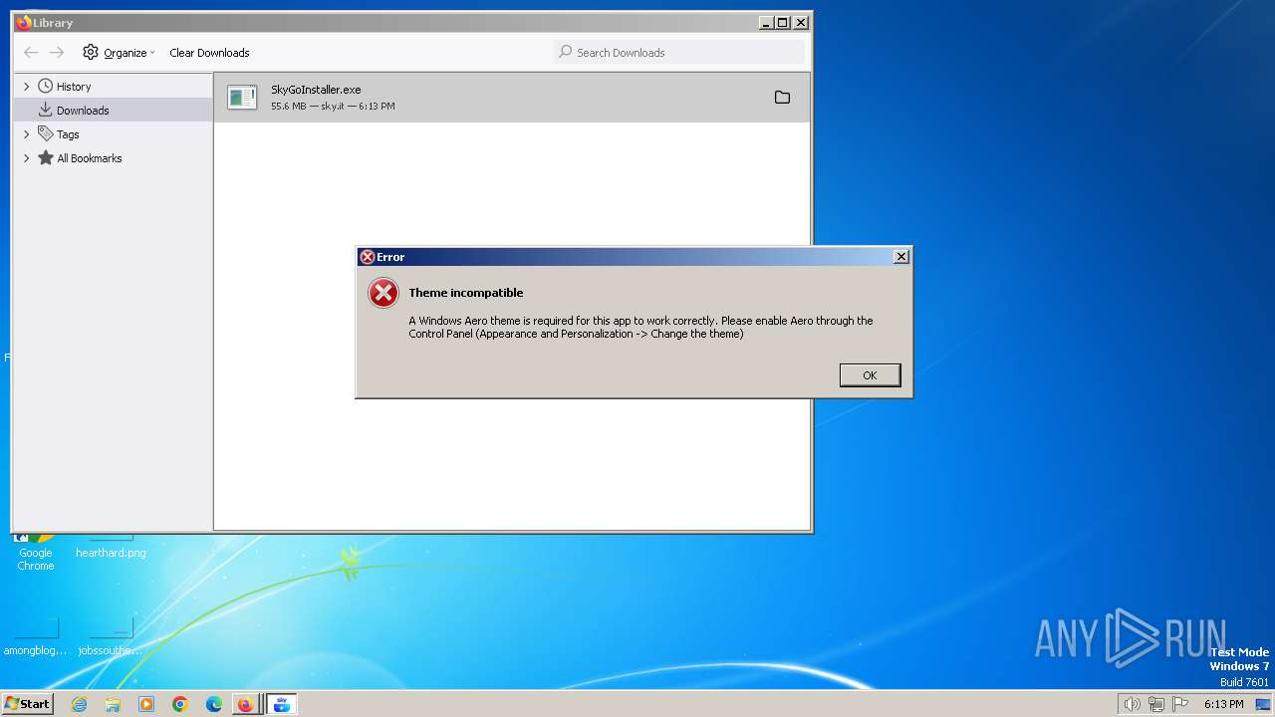Screen dimensions: 1275x717
Task: Click the Organize gear icon
Action: pyautogui.click(x=91, y=52)
